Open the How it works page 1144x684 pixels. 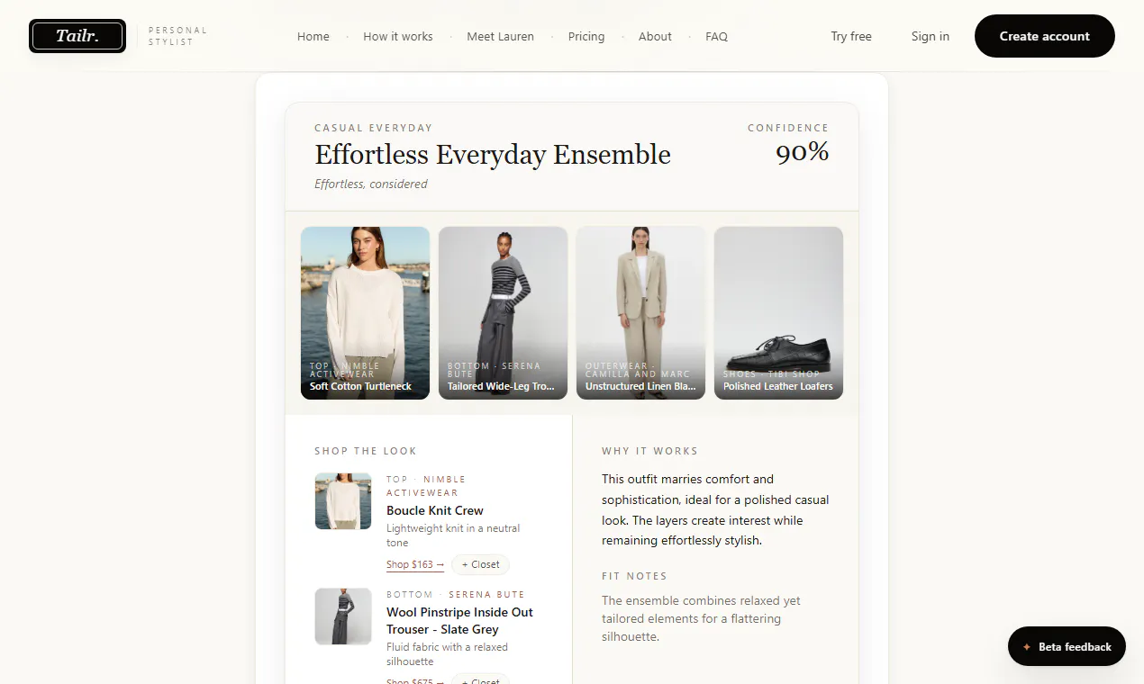pyautogui.click(x=398, y=37)
